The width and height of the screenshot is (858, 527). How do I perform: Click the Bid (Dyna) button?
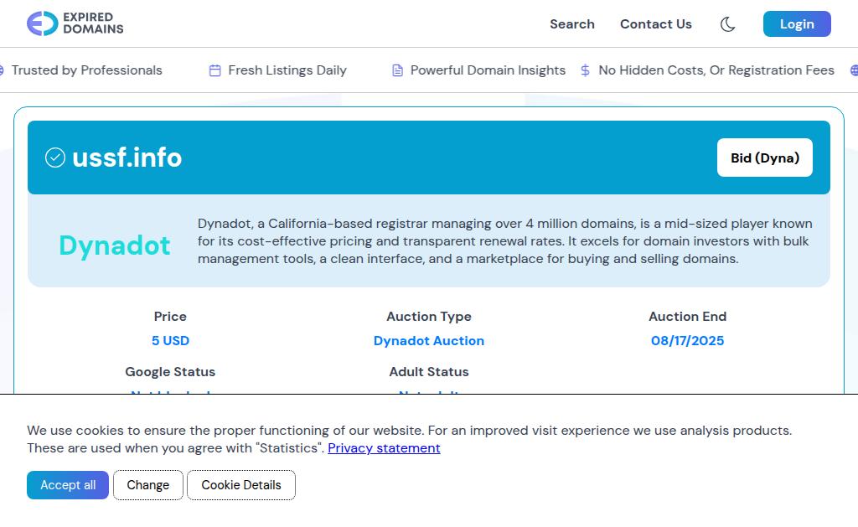764,158
